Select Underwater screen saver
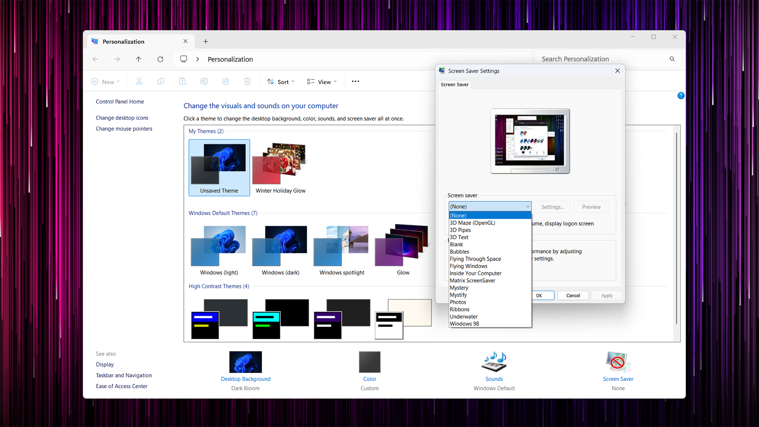Screen dimensions: 759x427 tap(490, 317)
